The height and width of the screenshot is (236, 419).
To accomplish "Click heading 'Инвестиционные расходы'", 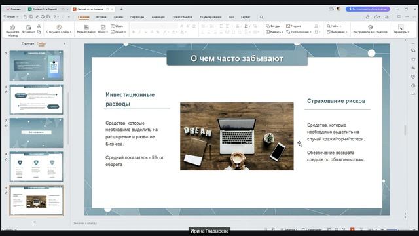I will click(130, 99).
